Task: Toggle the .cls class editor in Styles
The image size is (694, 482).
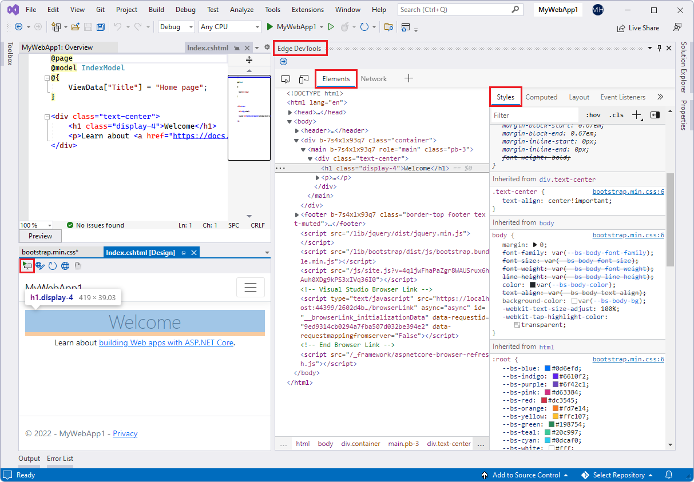Action: 616,114
